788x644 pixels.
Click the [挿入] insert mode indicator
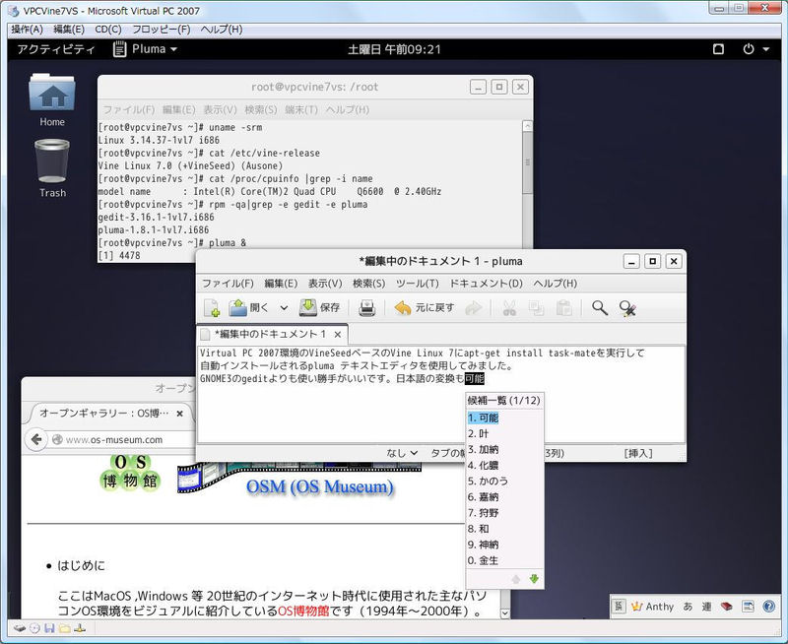[638, 453]
